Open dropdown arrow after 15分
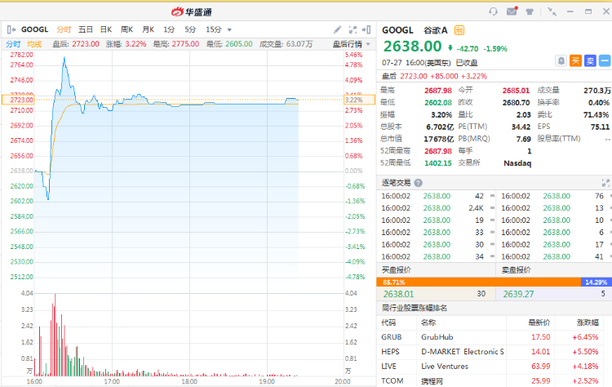The width and height of the screenshot is (612, 387). pos(229,29)
